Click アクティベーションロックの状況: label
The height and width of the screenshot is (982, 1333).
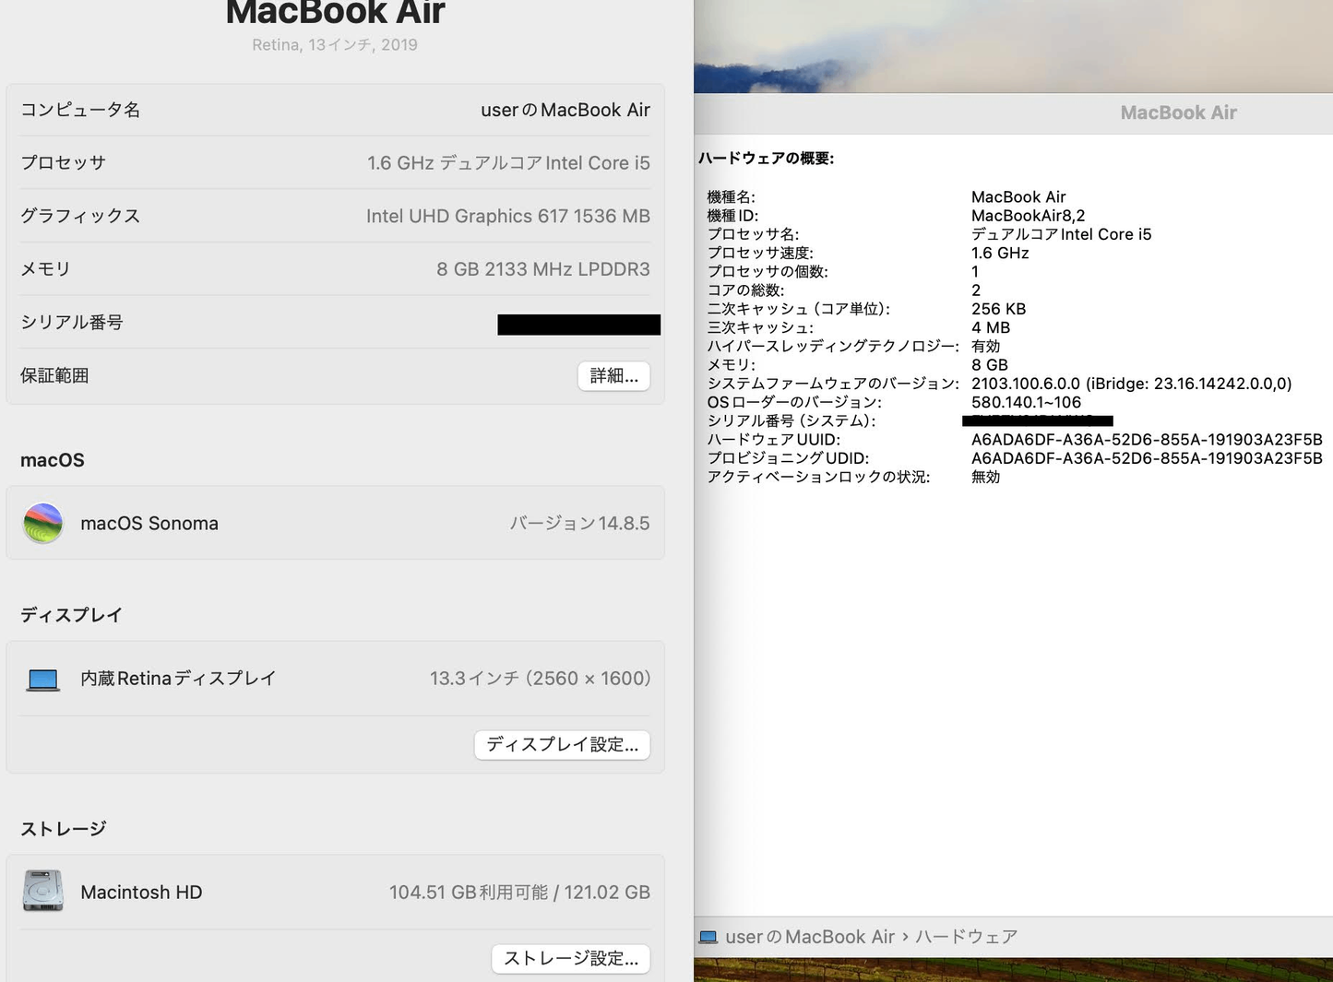coord(818,477)
